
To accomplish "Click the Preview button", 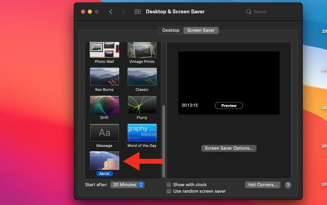I will (x=229, y=105).
